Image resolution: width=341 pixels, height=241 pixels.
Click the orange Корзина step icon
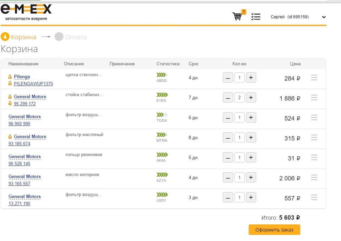point(5,37)
